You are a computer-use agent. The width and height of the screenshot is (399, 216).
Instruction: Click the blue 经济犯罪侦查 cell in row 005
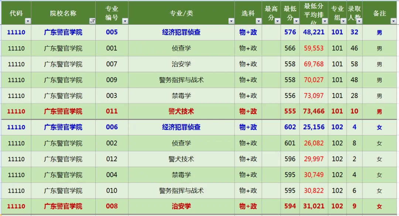pos(181,32)
